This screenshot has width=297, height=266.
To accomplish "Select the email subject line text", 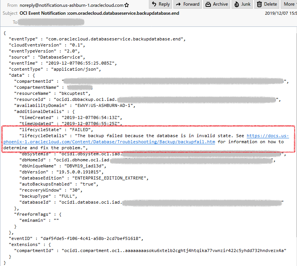I will click(99, 13).
